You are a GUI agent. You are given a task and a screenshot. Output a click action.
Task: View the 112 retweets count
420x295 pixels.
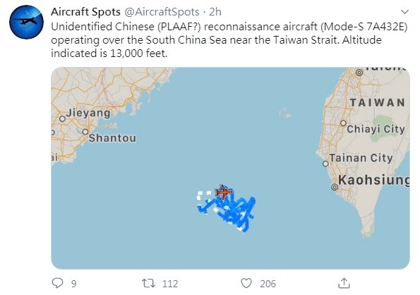click(x=170, y=284)
